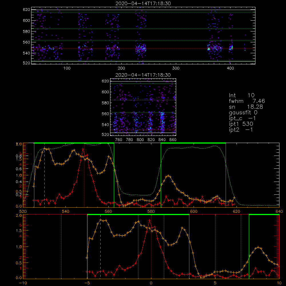
Task: Select the 'fwhm 7.46' parameter line
Action: (x=247, y=101)
